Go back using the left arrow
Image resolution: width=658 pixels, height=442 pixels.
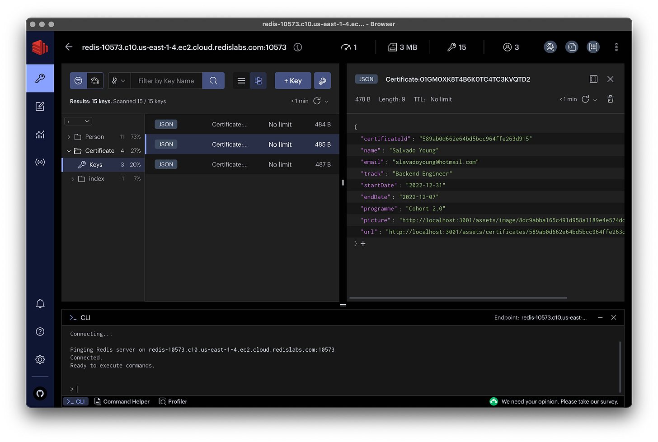coord(69,47)
